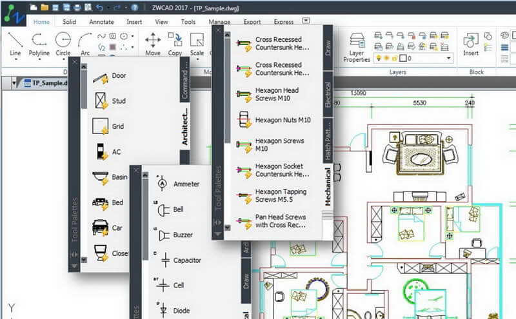
Task: Select the Arc tool
Action: (85, 43)
